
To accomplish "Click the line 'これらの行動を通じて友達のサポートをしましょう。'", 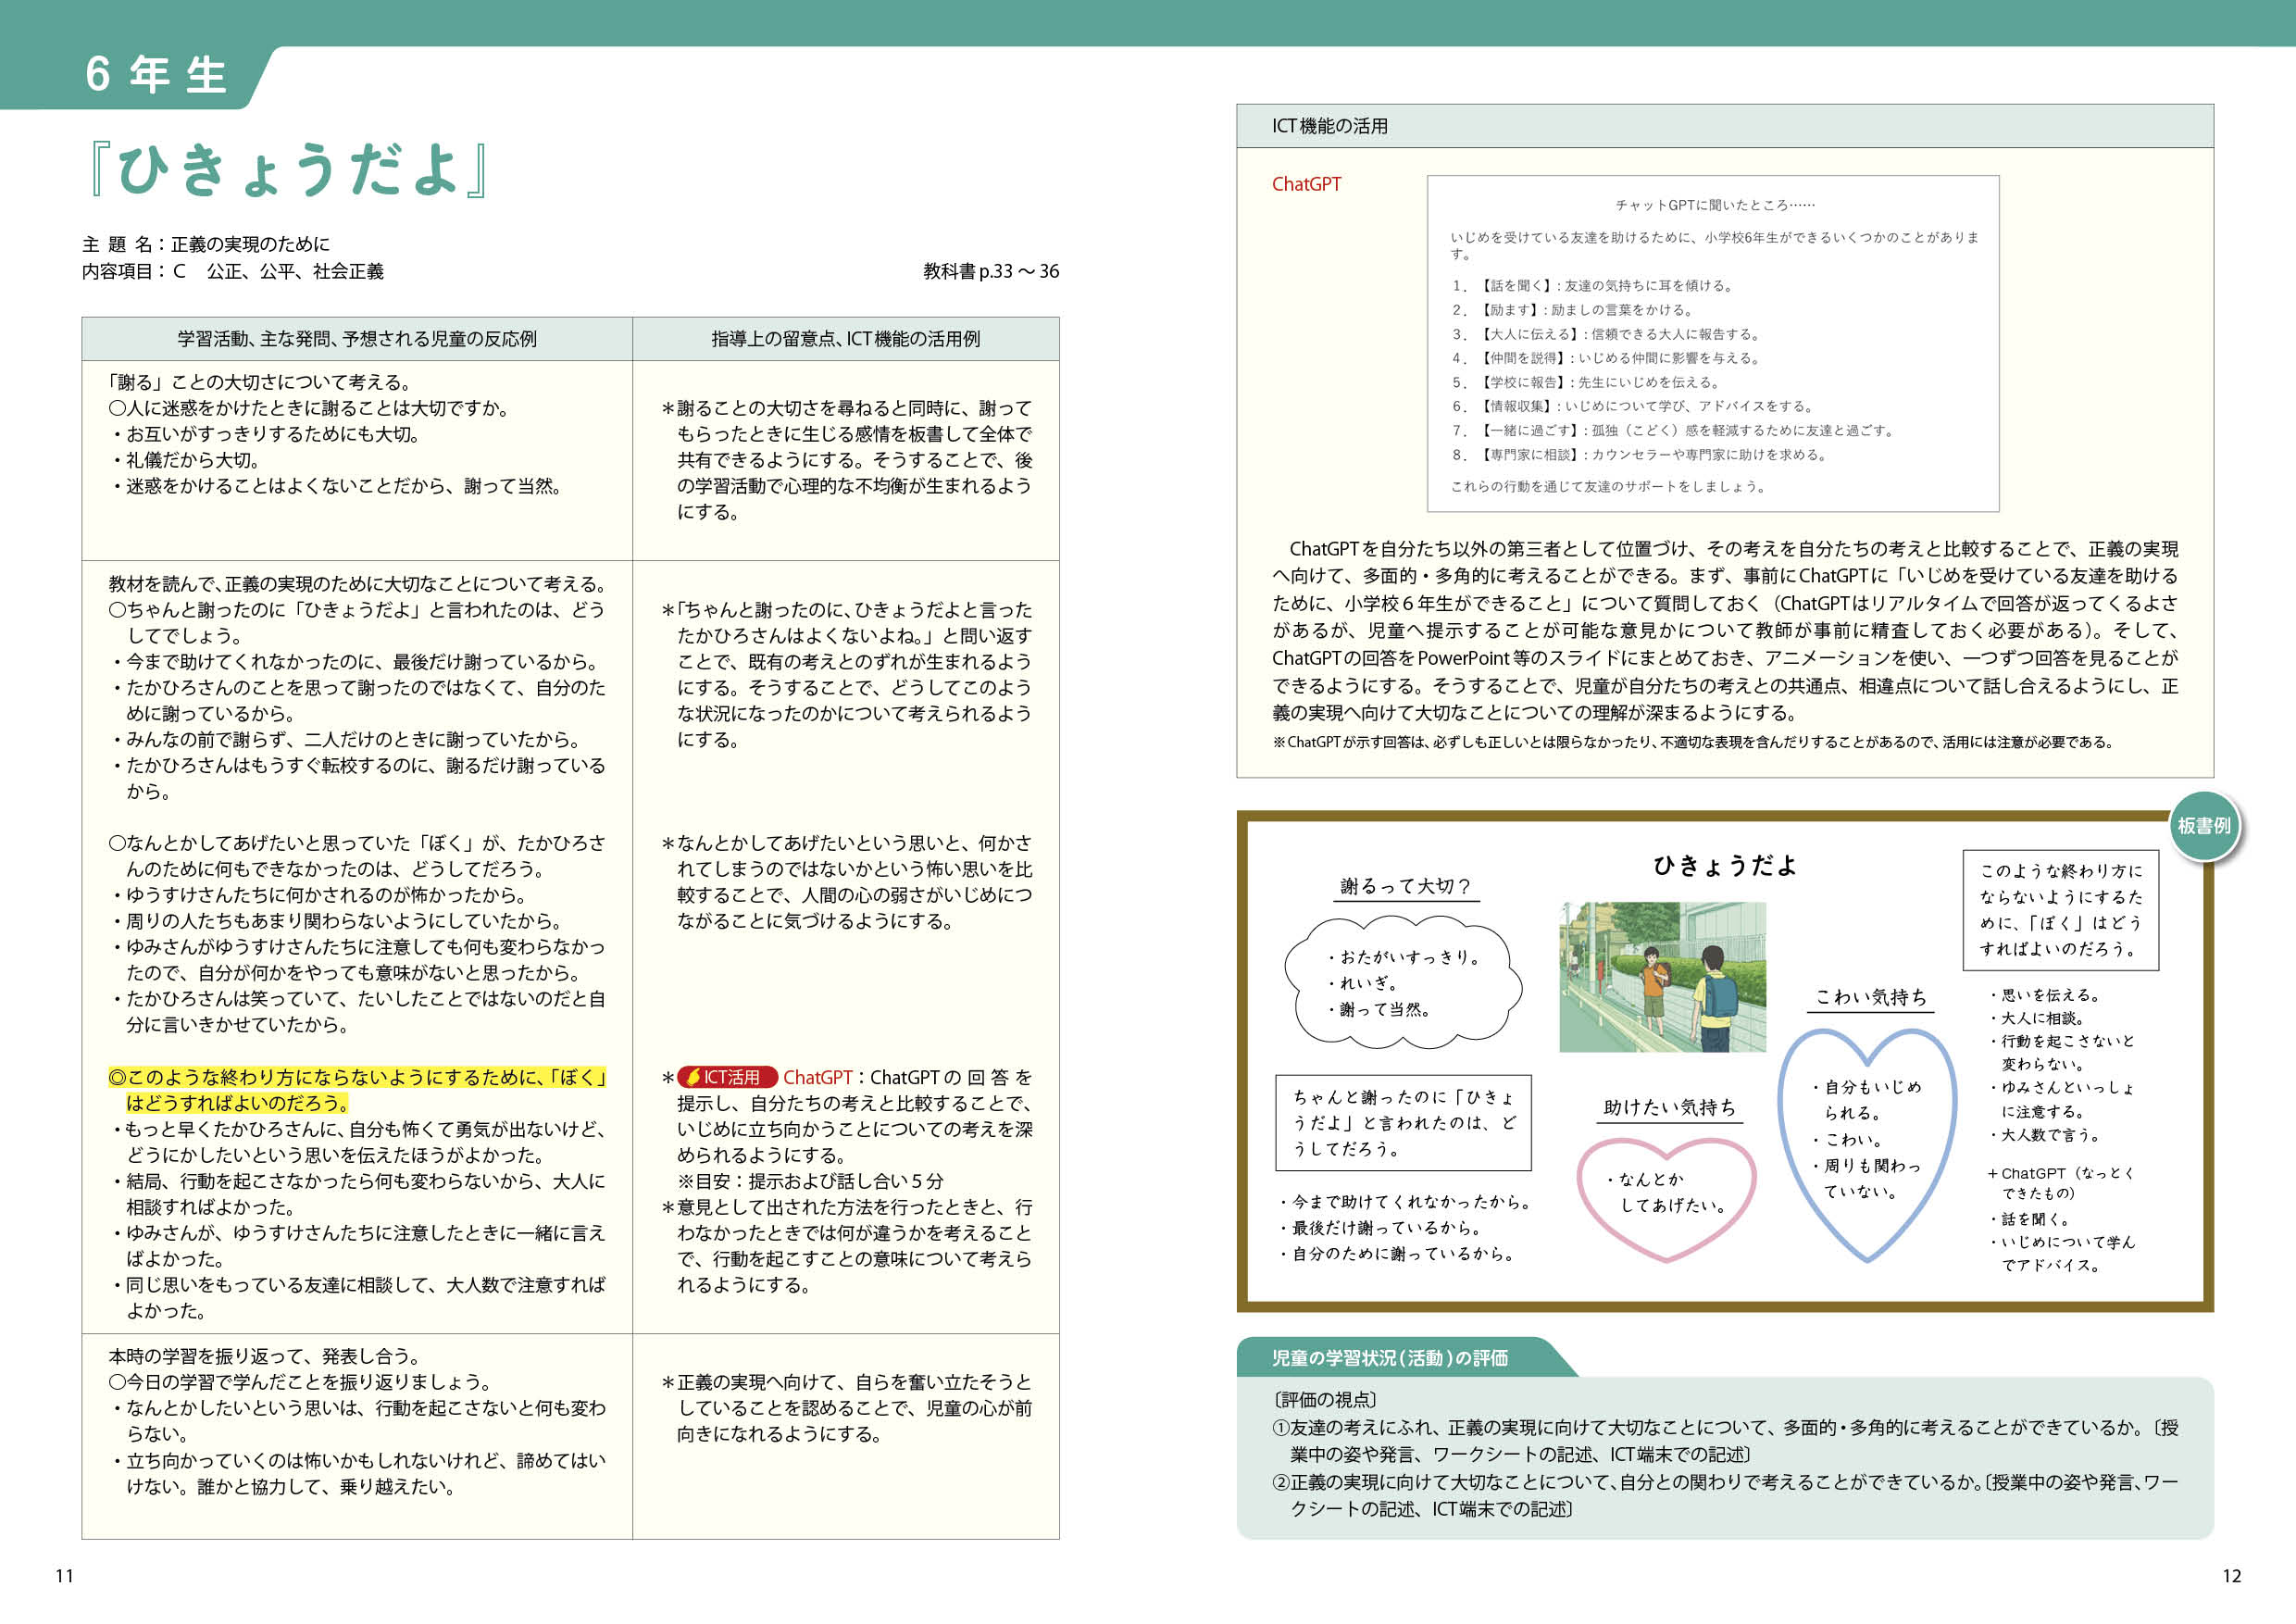I will 1610,486.
